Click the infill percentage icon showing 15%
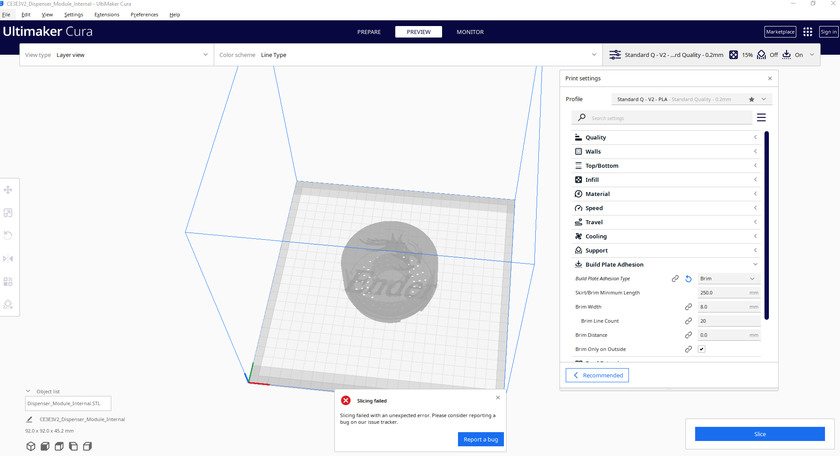The image size is (840, 456). pos(734,55)
